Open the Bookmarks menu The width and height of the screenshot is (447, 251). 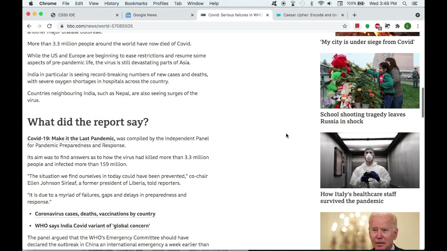(x=136, y=3)
